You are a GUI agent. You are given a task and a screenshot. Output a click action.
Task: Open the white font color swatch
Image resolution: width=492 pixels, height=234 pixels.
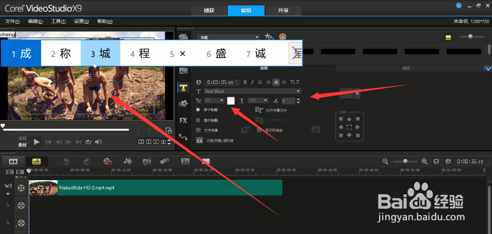pos(231,100)
